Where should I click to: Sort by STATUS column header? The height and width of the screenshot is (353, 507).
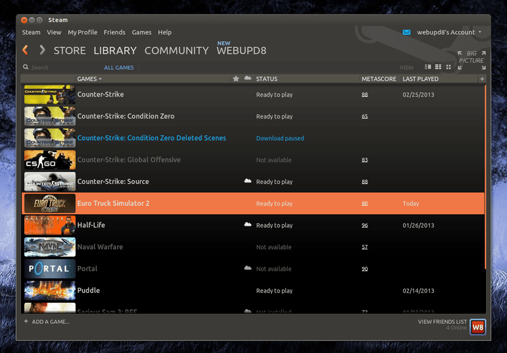267,79
